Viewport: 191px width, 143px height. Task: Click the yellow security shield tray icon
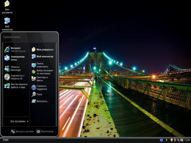(171, 140)
